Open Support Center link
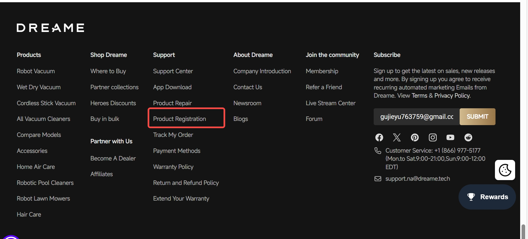Viewport: 528px width, 239px height. (173, 71)
